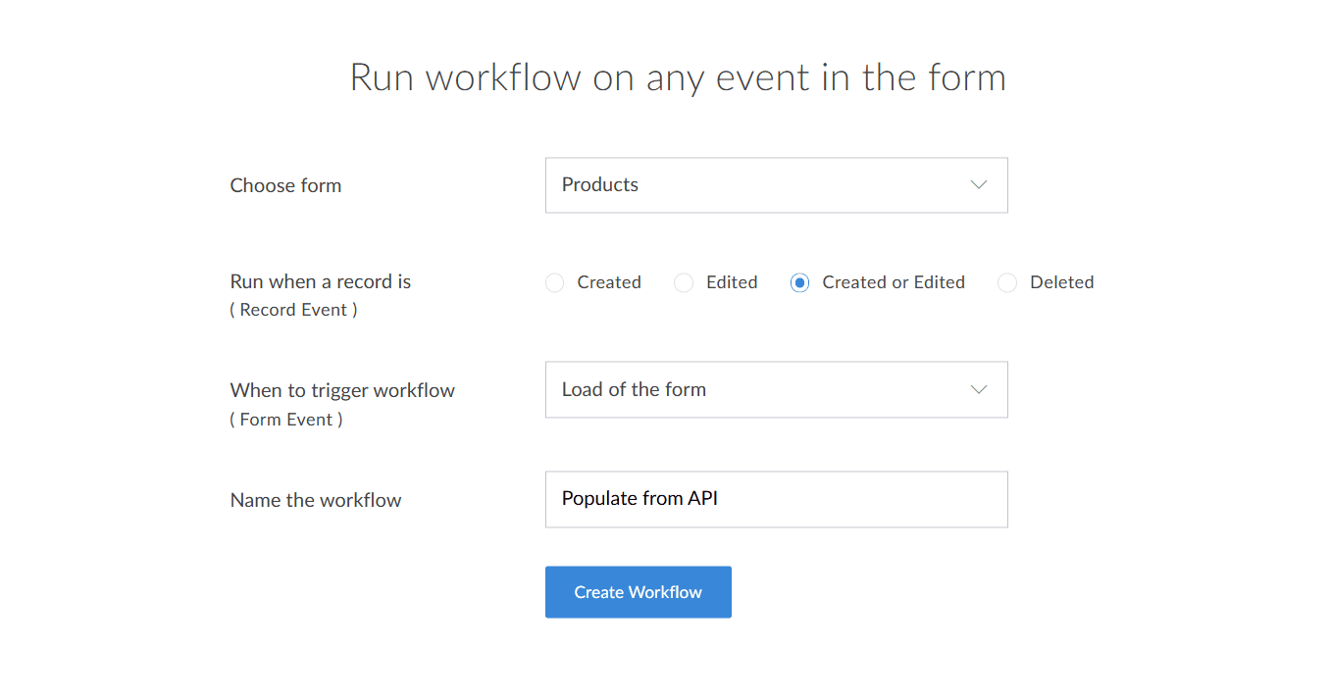Screen dimensions: 1330x699
Task: Click the 'When to trigger workflow' label
Action: pyautogui.click(x=342, y=390)
